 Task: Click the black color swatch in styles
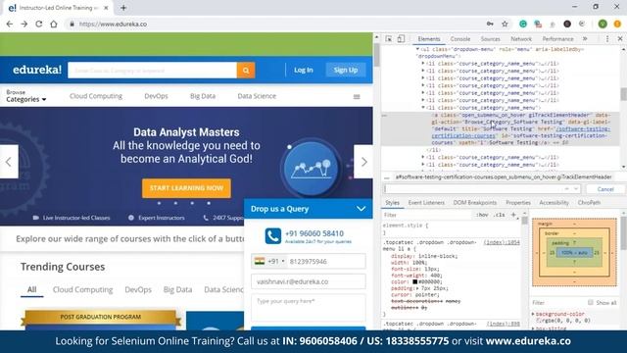pyautogui.click(x=415, y=281)
